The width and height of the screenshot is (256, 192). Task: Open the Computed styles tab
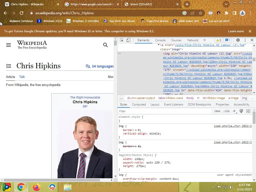(139, 104)
